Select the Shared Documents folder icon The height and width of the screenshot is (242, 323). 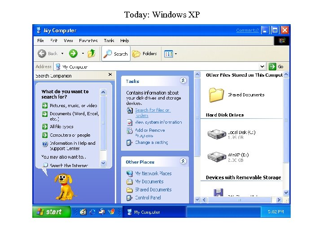(x=216, y=95)
